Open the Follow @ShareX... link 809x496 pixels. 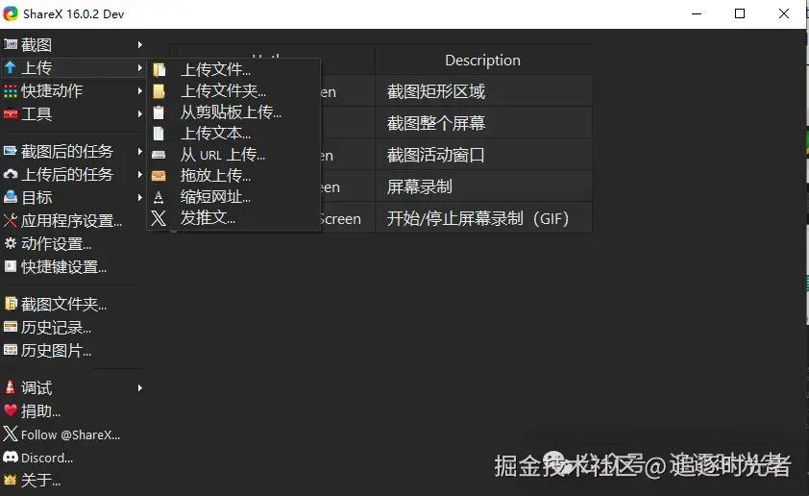tap(72, 434)
